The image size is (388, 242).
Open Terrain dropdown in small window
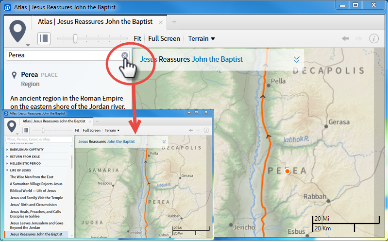pyautogui.click(x=112, y=130)
